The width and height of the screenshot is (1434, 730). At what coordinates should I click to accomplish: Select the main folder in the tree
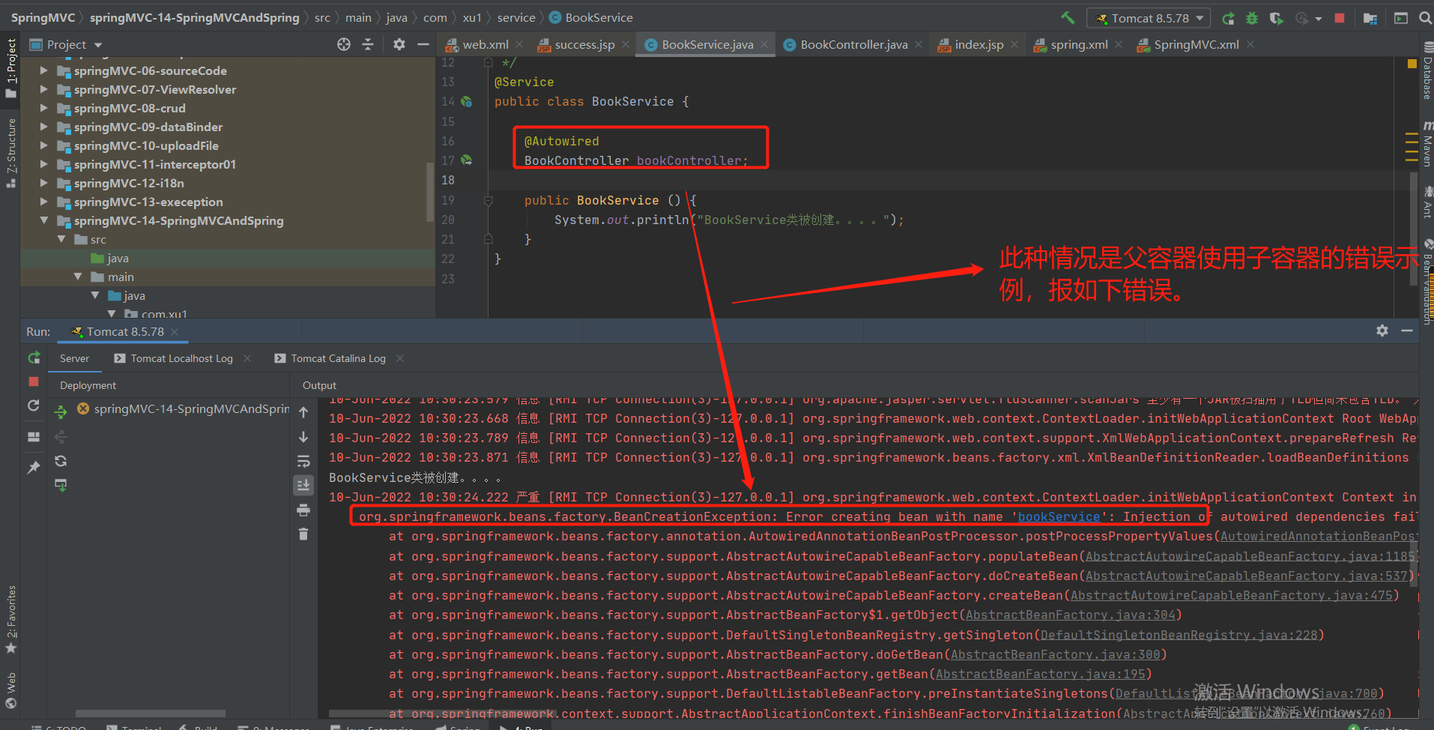(120, 277)
